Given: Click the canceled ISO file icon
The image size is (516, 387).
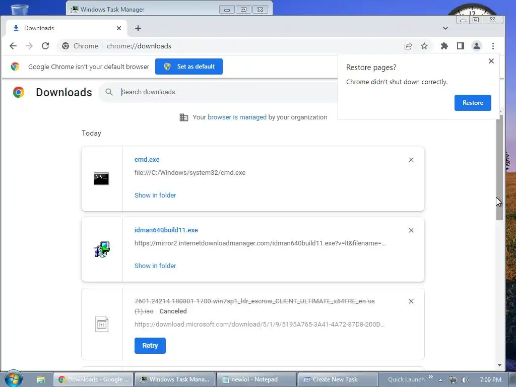Looking at the screenshot, I should (102, 324).
